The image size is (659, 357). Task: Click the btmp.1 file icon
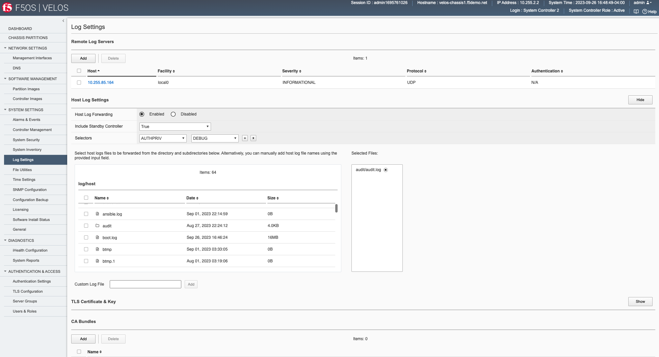(x=97, y=261)
